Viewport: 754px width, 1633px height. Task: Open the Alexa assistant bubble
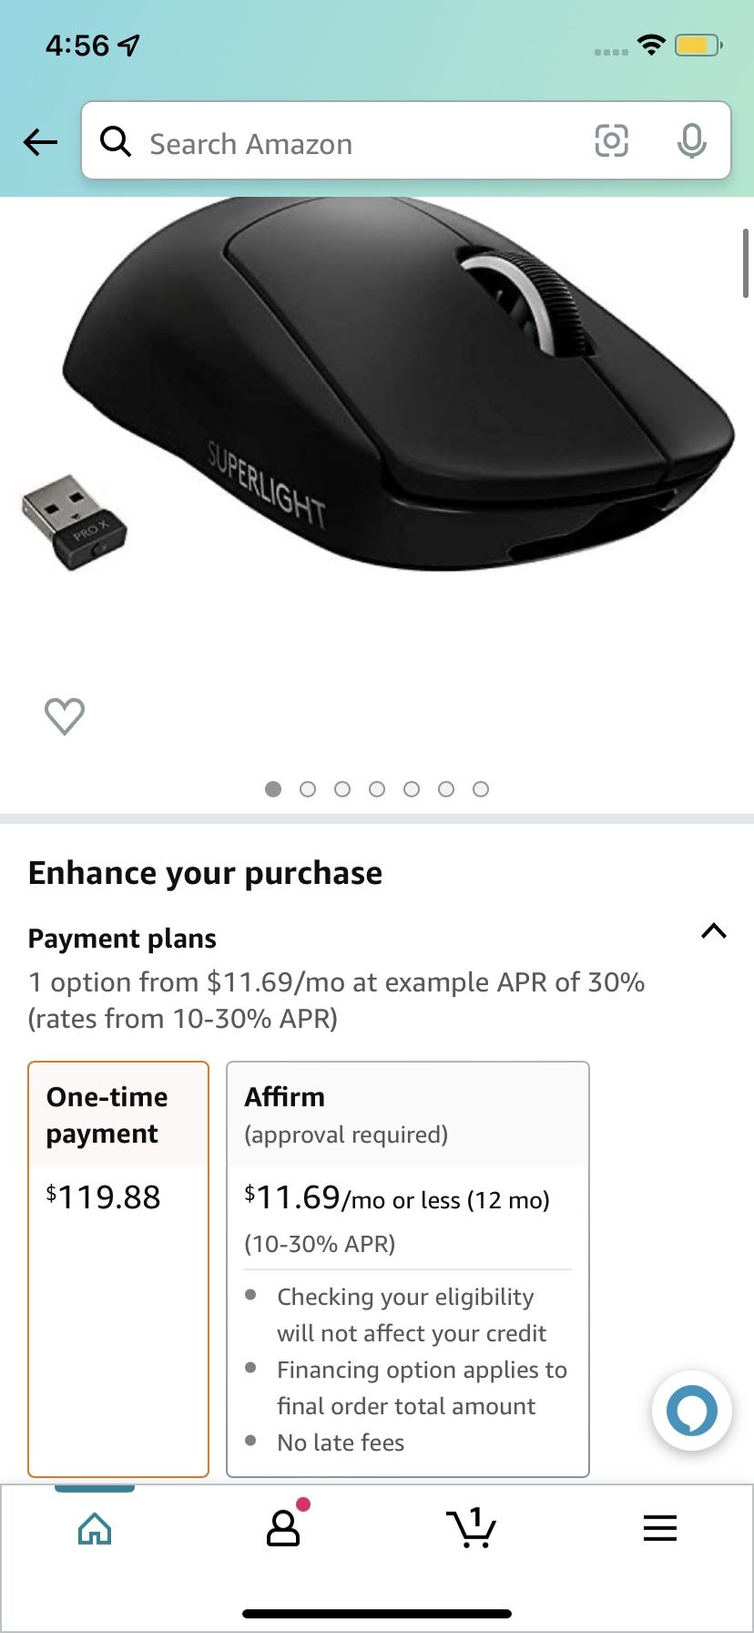pyautogui.click(x=692, y=1411)
